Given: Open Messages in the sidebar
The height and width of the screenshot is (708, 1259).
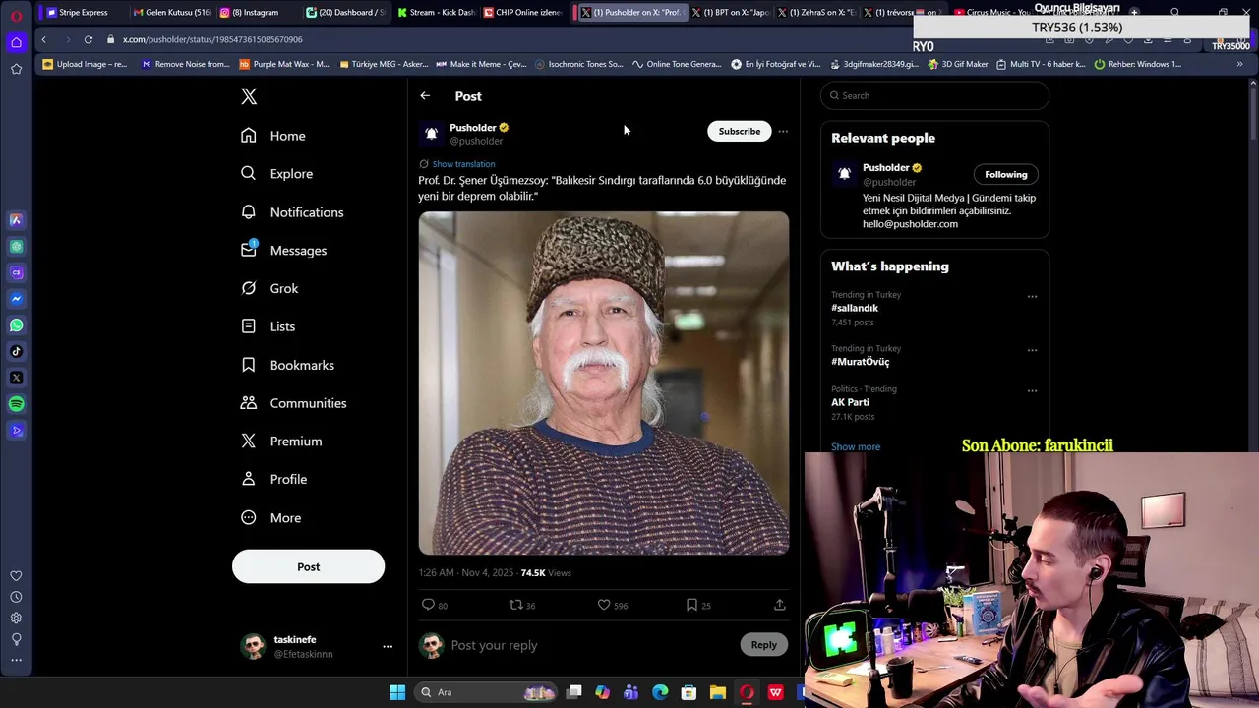Looking at the screenshot, I should (x=284, y=251).
